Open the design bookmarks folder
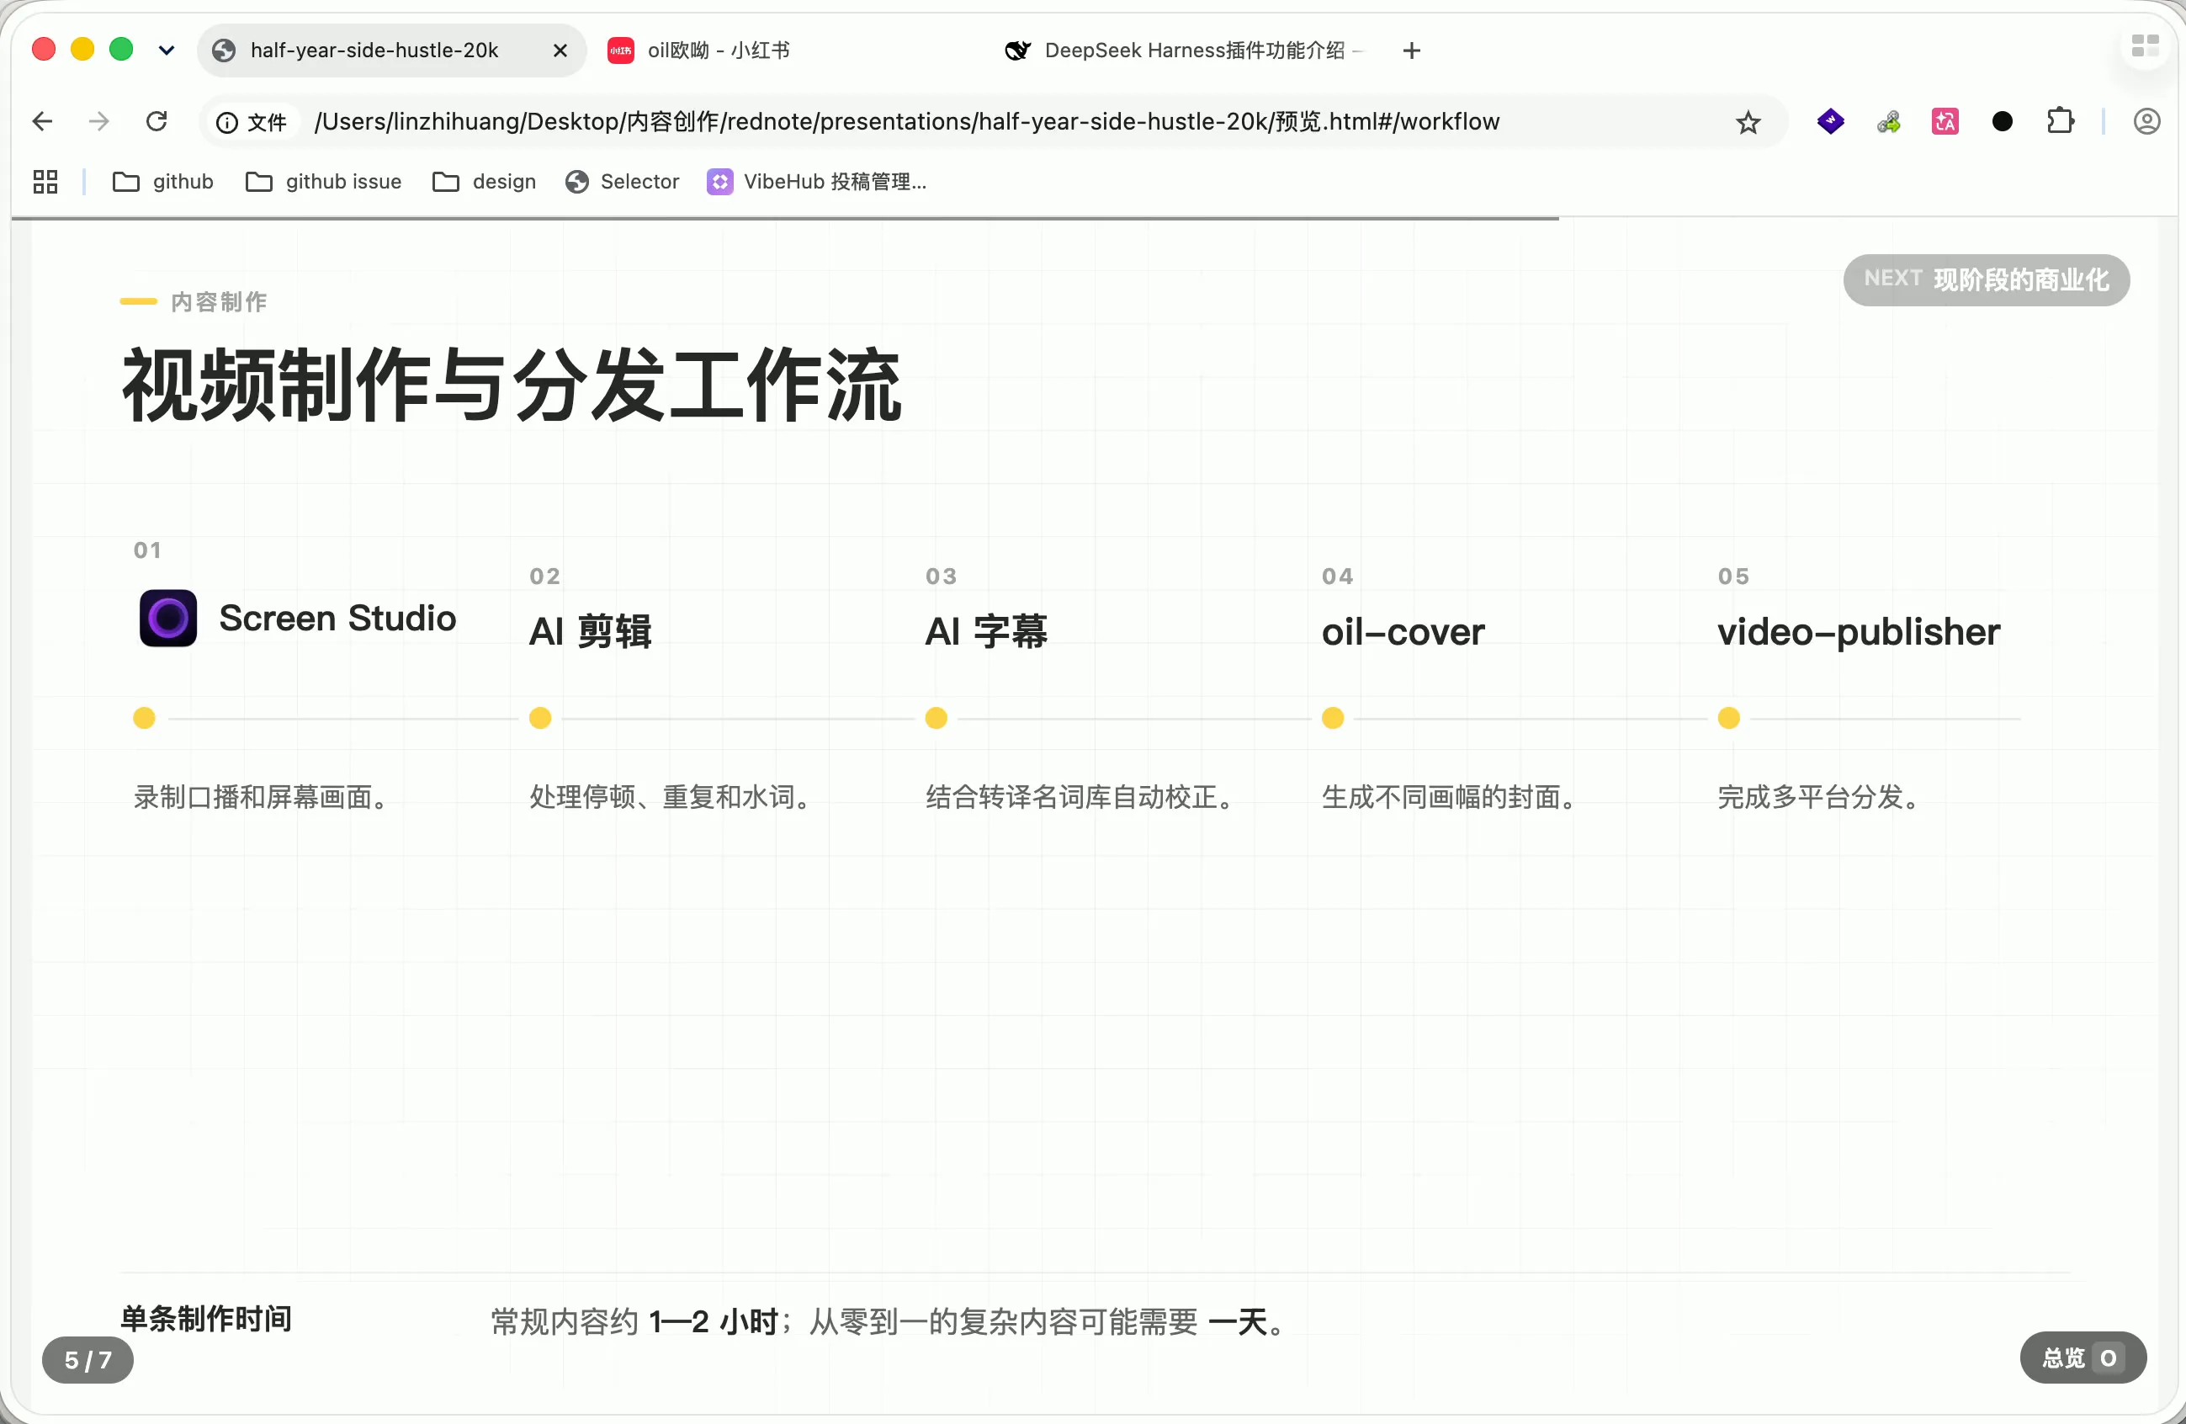The height and width of the screenshot is (1424, 2186). pos(485,182)
